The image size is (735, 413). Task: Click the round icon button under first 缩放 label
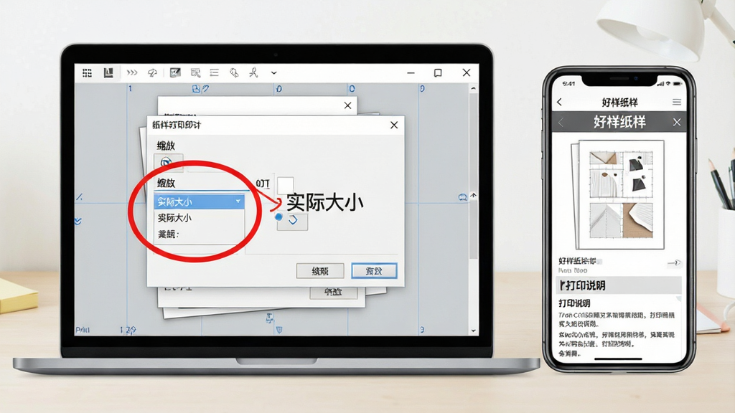click(167, 162)
